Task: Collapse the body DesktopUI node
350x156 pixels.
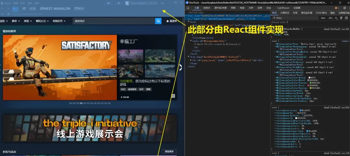Action: pyautogui.click(x=189, y=57)
